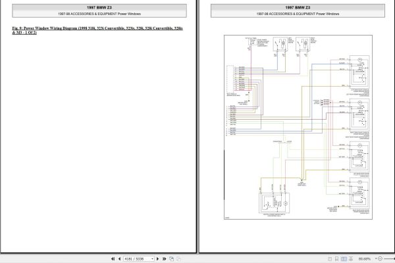The height and width of the screenshot is (263, 395).
Task: Jump to the last page
Action: tap(165, 258)
